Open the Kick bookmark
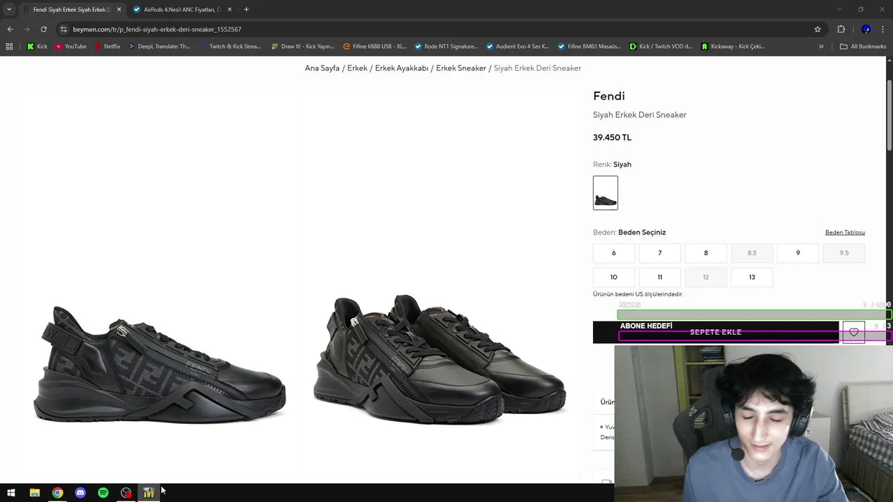The width and height of the screenshot is (893, 502). pyautogui.click(x=37, y=47)
